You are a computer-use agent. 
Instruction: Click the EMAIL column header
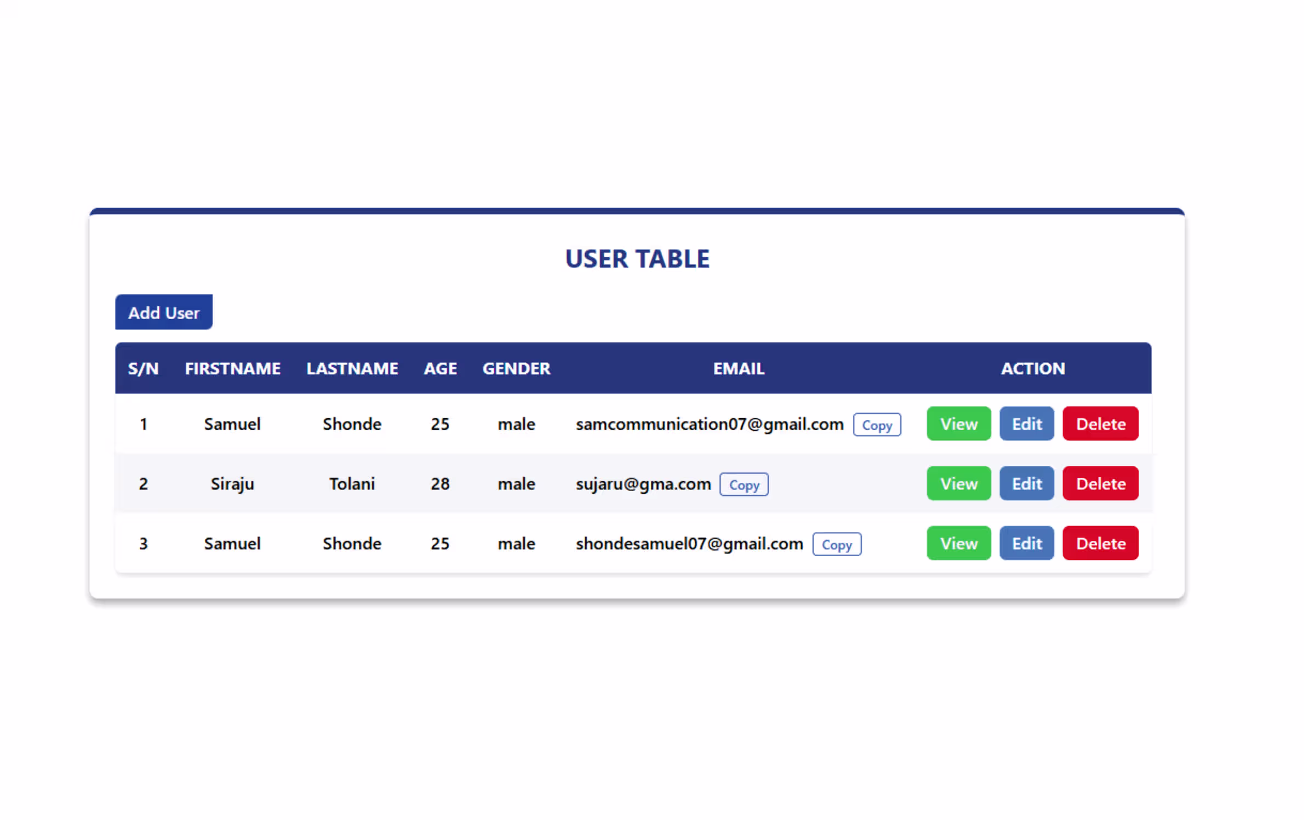[x=739, y=368]
